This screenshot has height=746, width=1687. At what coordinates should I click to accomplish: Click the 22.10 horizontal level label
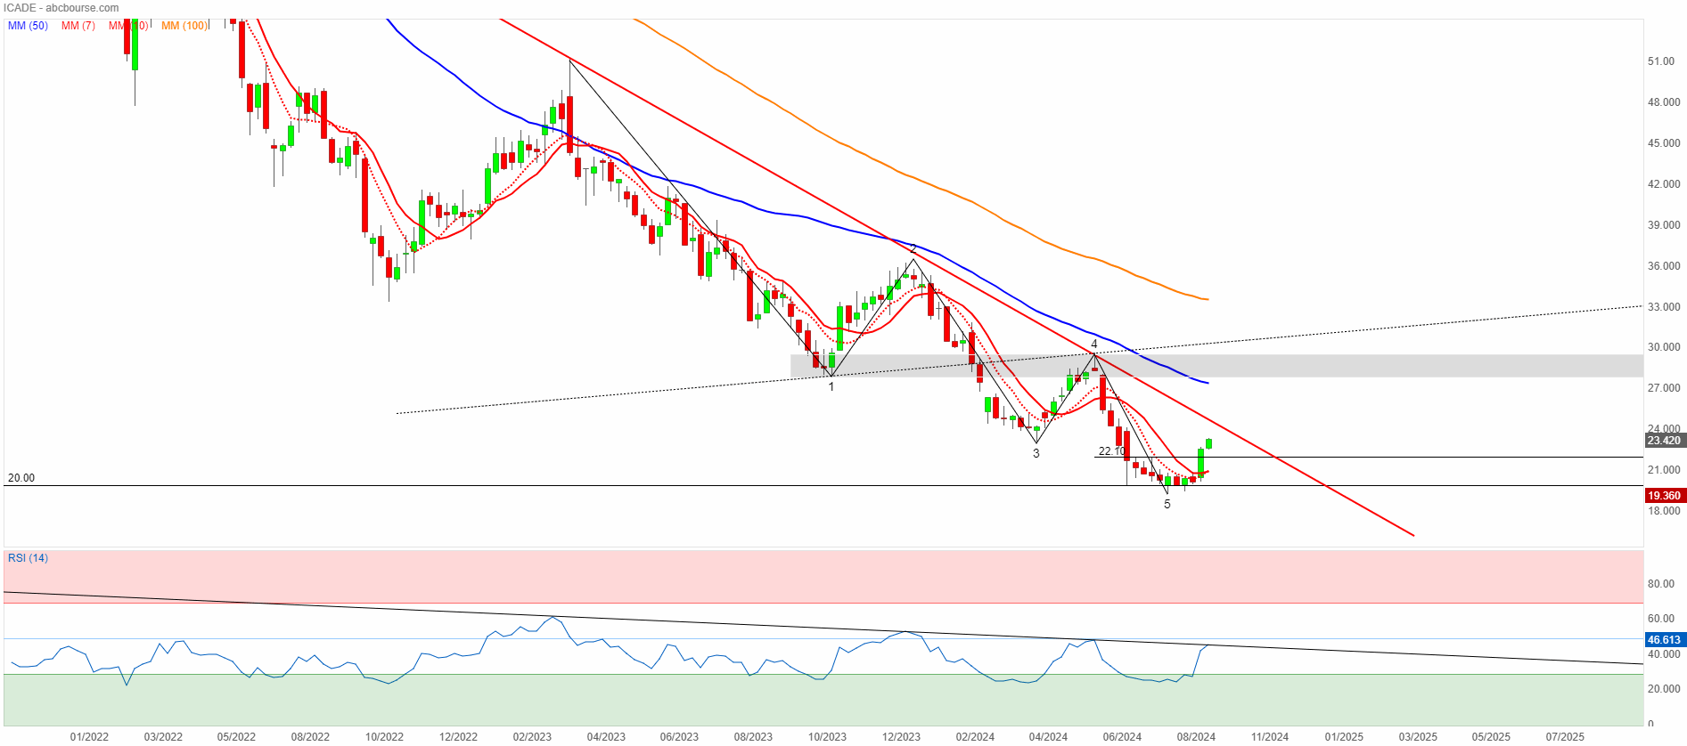pyautogui.click(x=1111, y=451)
